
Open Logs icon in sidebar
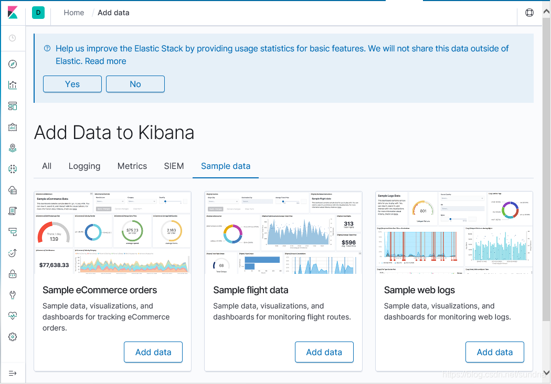(x=13, y=211)
